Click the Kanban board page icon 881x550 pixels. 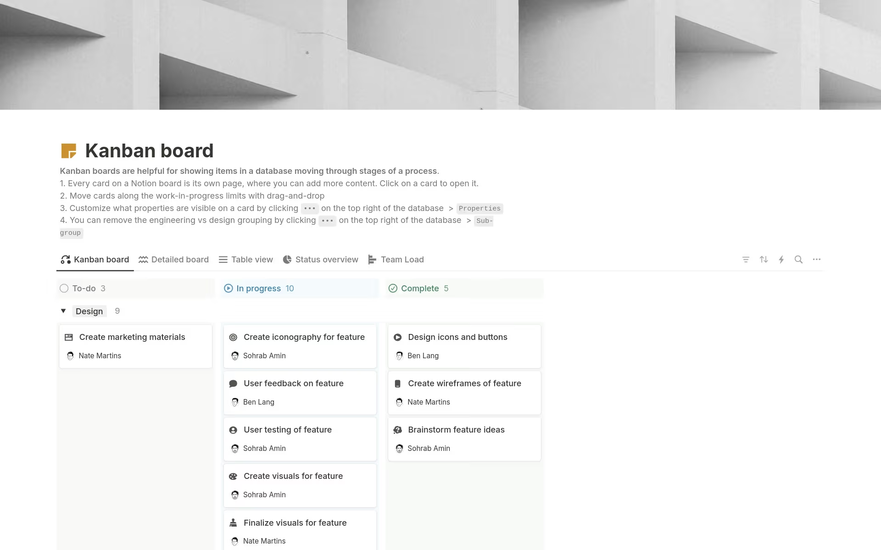click(69, 150)
